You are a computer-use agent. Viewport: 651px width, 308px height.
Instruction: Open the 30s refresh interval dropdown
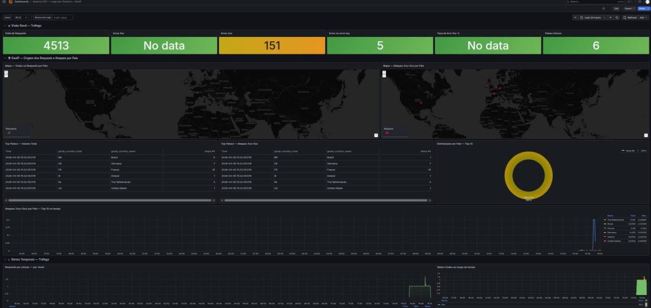[x=643, y=17]
